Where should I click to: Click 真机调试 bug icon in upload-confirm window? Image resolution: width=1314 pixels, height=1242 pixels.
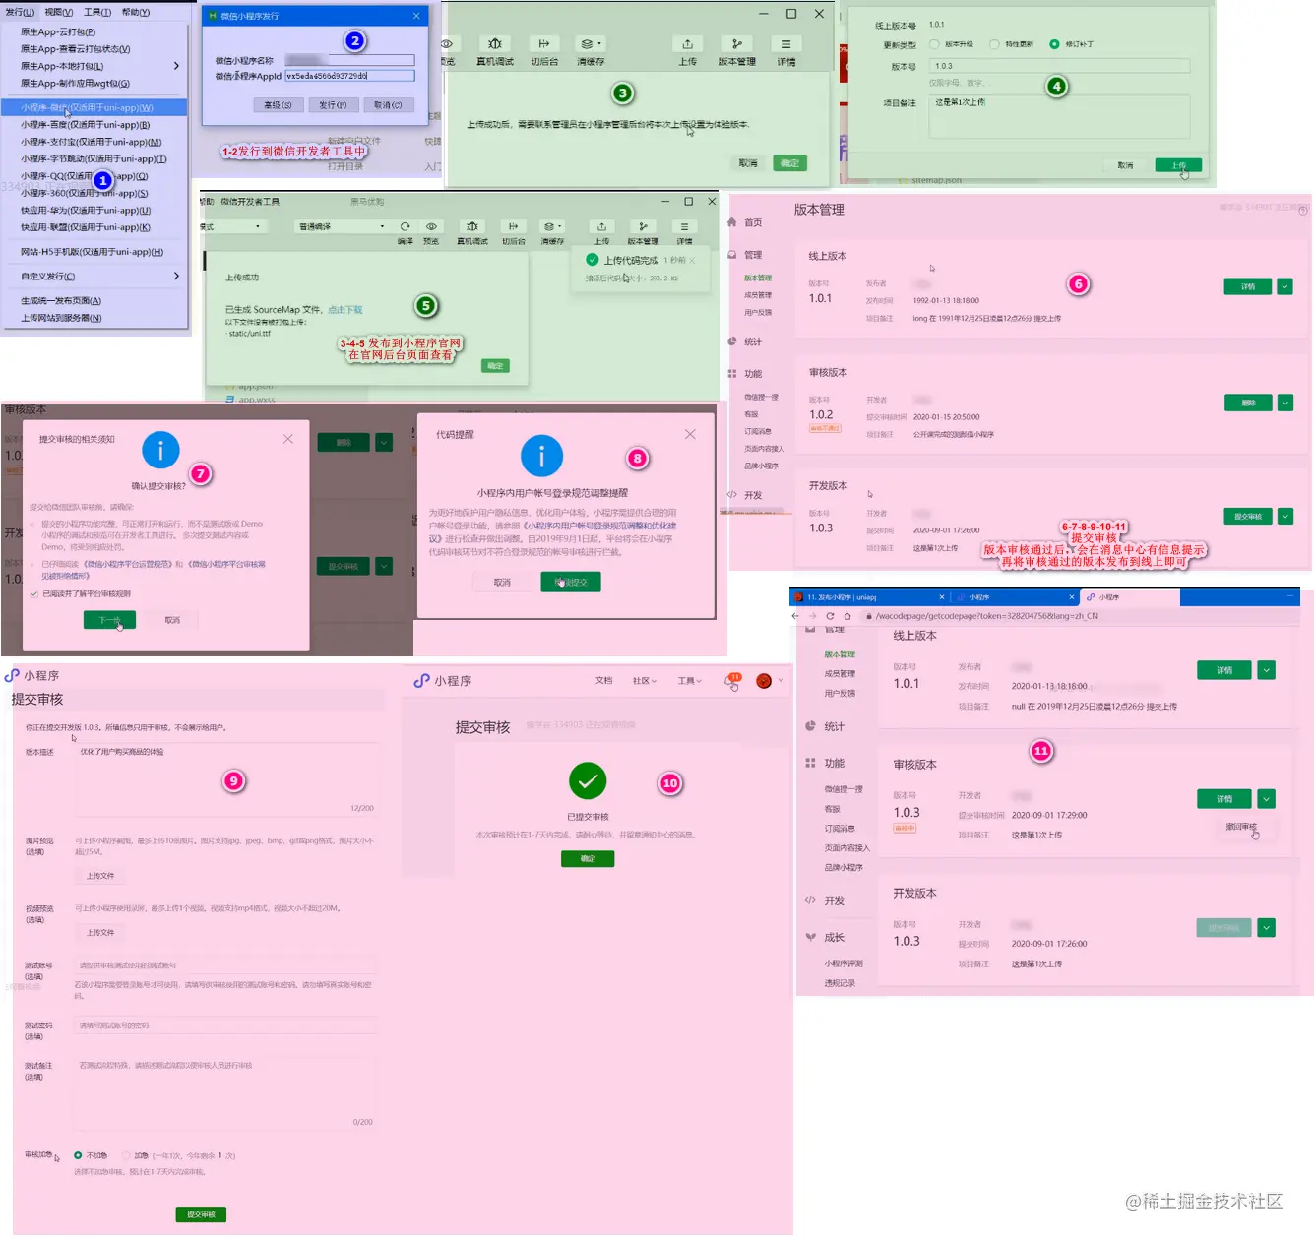click(495, 43)
